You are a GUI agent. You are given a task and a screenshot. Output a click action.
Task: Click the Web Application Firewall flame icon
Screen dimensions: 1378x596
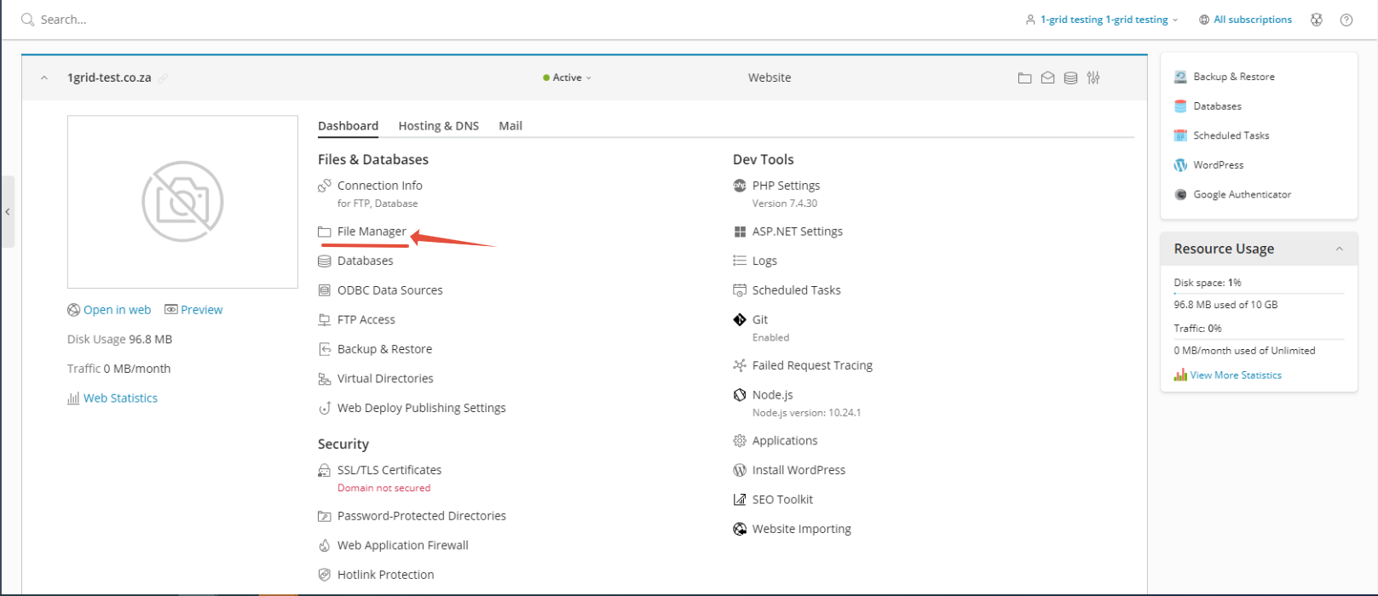[x=325, y=546]
